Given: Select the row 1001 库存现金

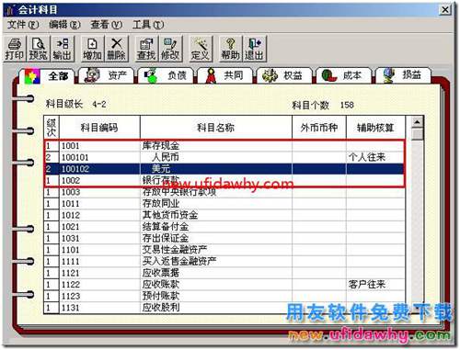Looking at the screenshot, I should [x=224, y=146].
